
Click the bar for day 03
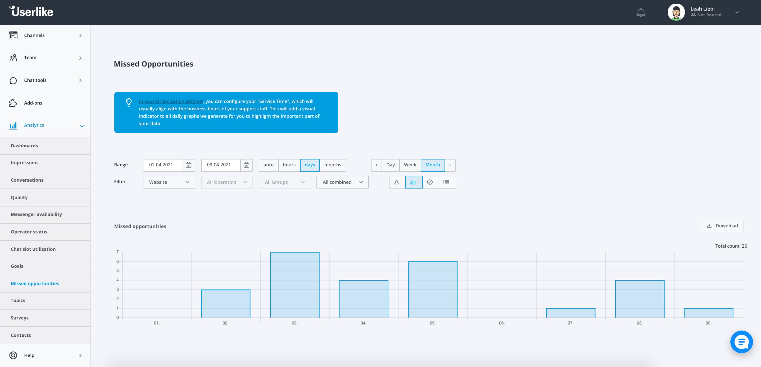tap(295, 285)
